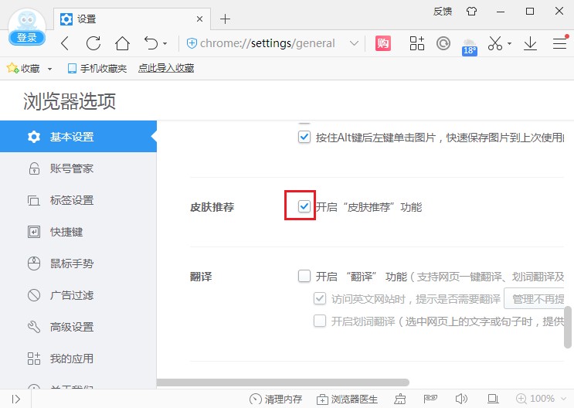Mute sound with speaker icon
The image size is (574, 408).
coord(461,399)
